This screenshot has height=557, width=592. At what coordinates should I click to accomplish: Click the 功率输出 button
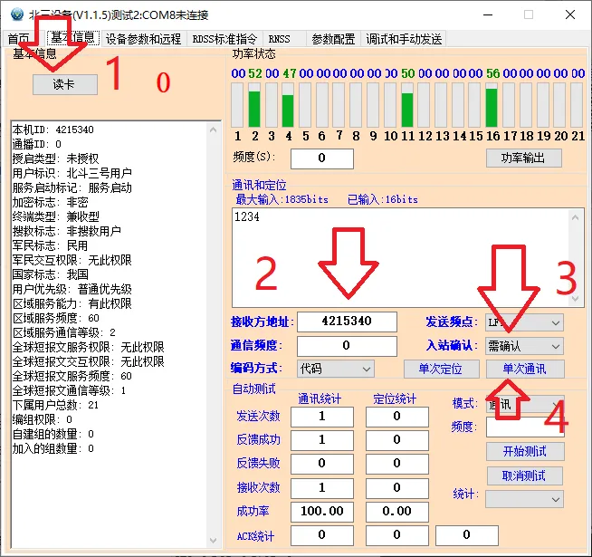click(524, 158)
